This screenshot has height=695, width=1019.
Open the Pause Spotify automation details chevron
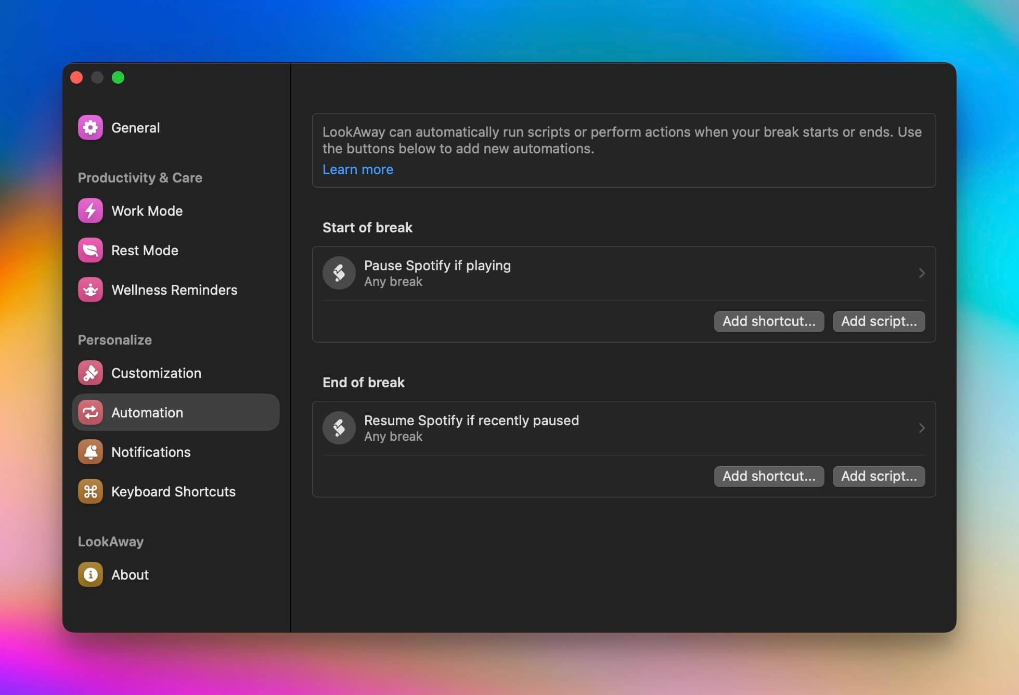(922, 273)
